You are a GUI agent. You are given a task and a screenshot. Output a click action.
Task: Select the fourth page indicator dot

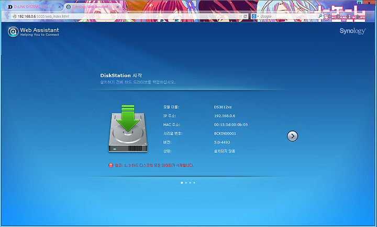click(194, 183)
